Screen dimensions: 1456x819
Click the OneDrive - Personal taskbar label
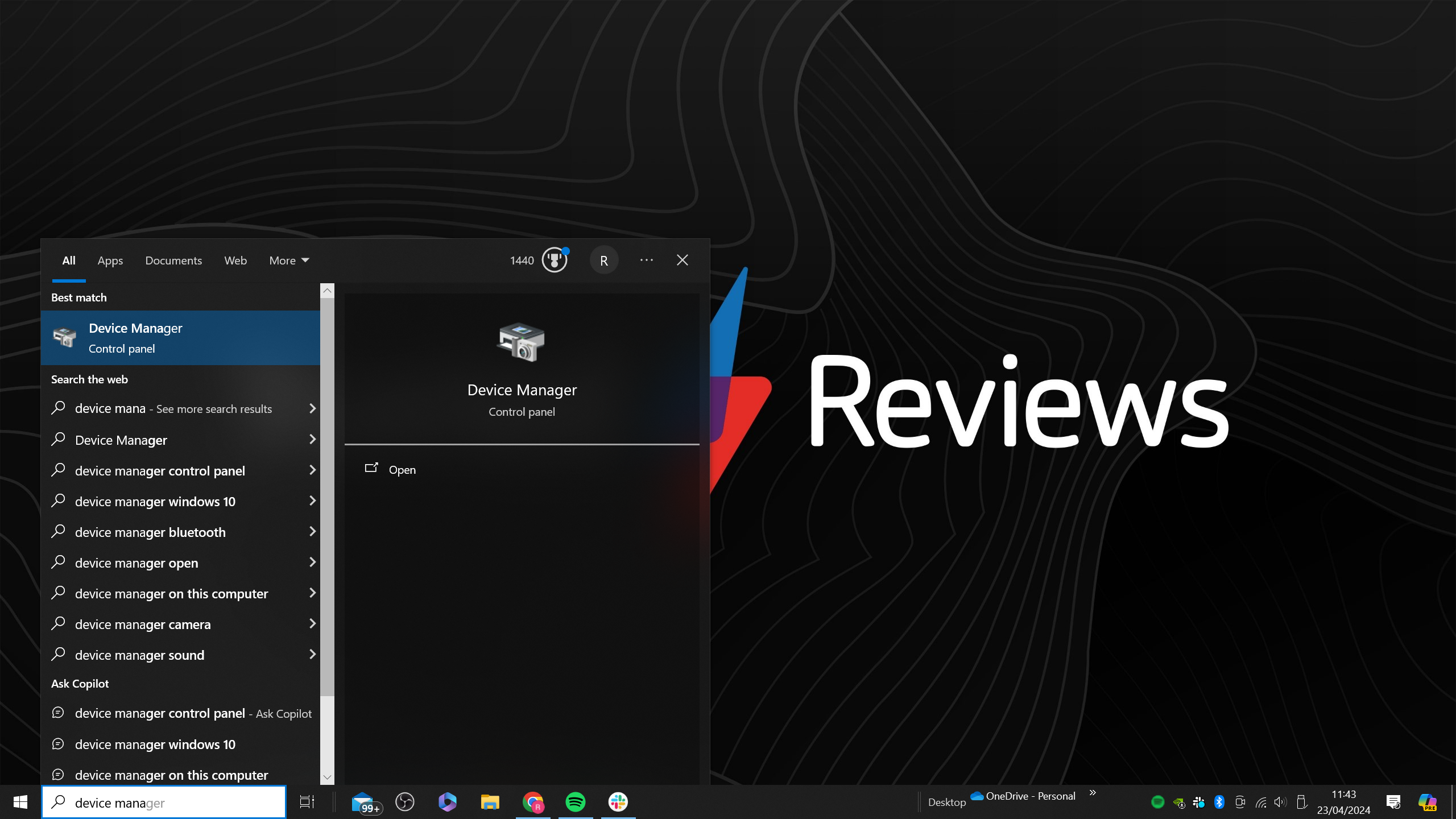(x=1030, y=796)
